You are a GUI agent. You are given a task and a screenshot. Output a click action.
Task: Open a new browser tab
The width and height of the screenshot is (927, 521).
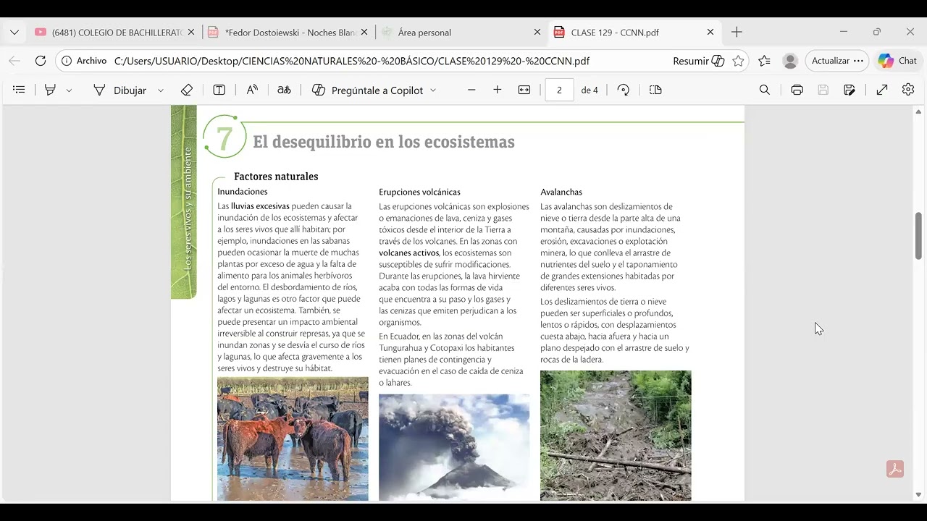pos(737,32)
